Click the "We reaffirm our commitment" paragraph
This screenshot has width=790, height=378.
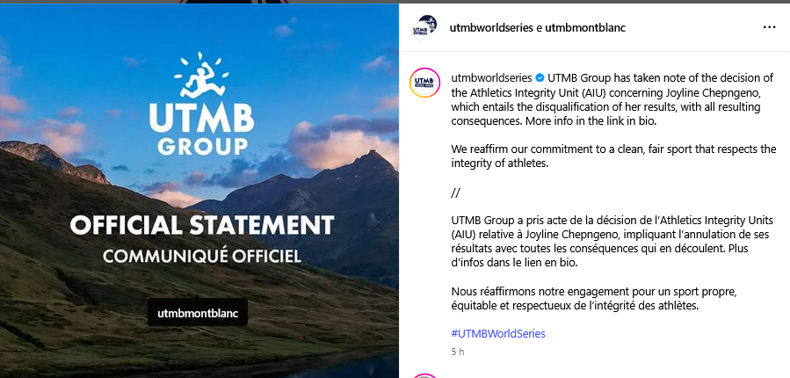click(x=613, y=156)
